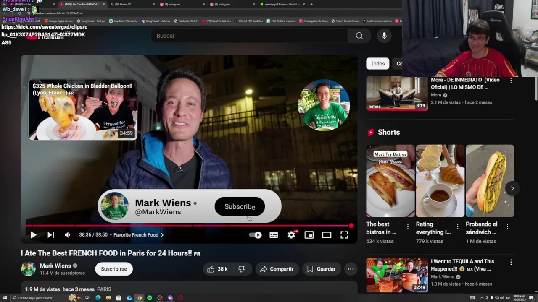Seek using the red progress bar
The image size is (538, 302).
[189, 226]
